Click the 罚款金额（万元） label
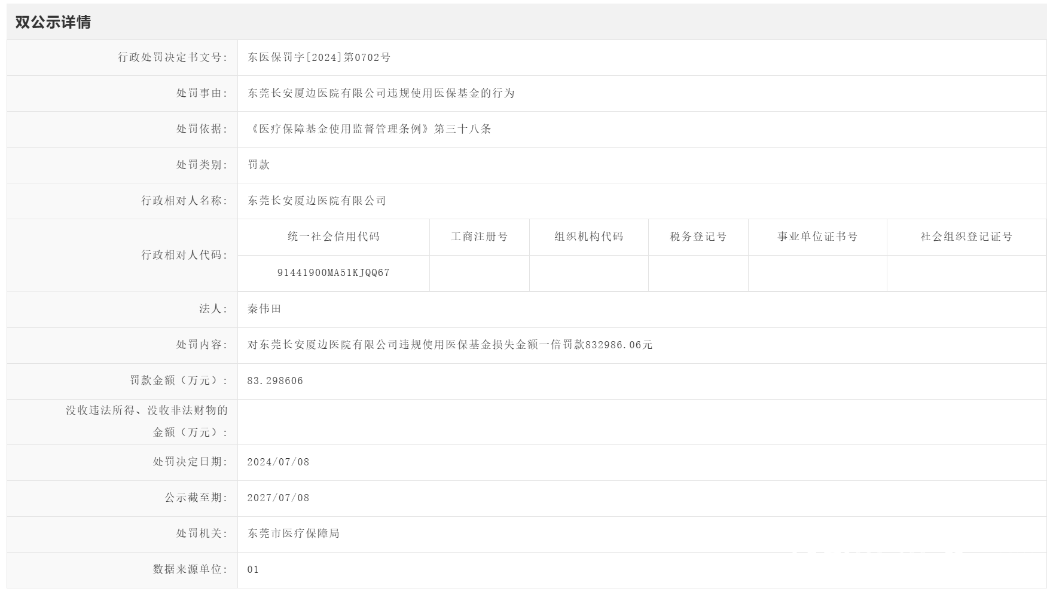Image resolution: width=1053 pixels, height=595 pixels. [179, 381]
